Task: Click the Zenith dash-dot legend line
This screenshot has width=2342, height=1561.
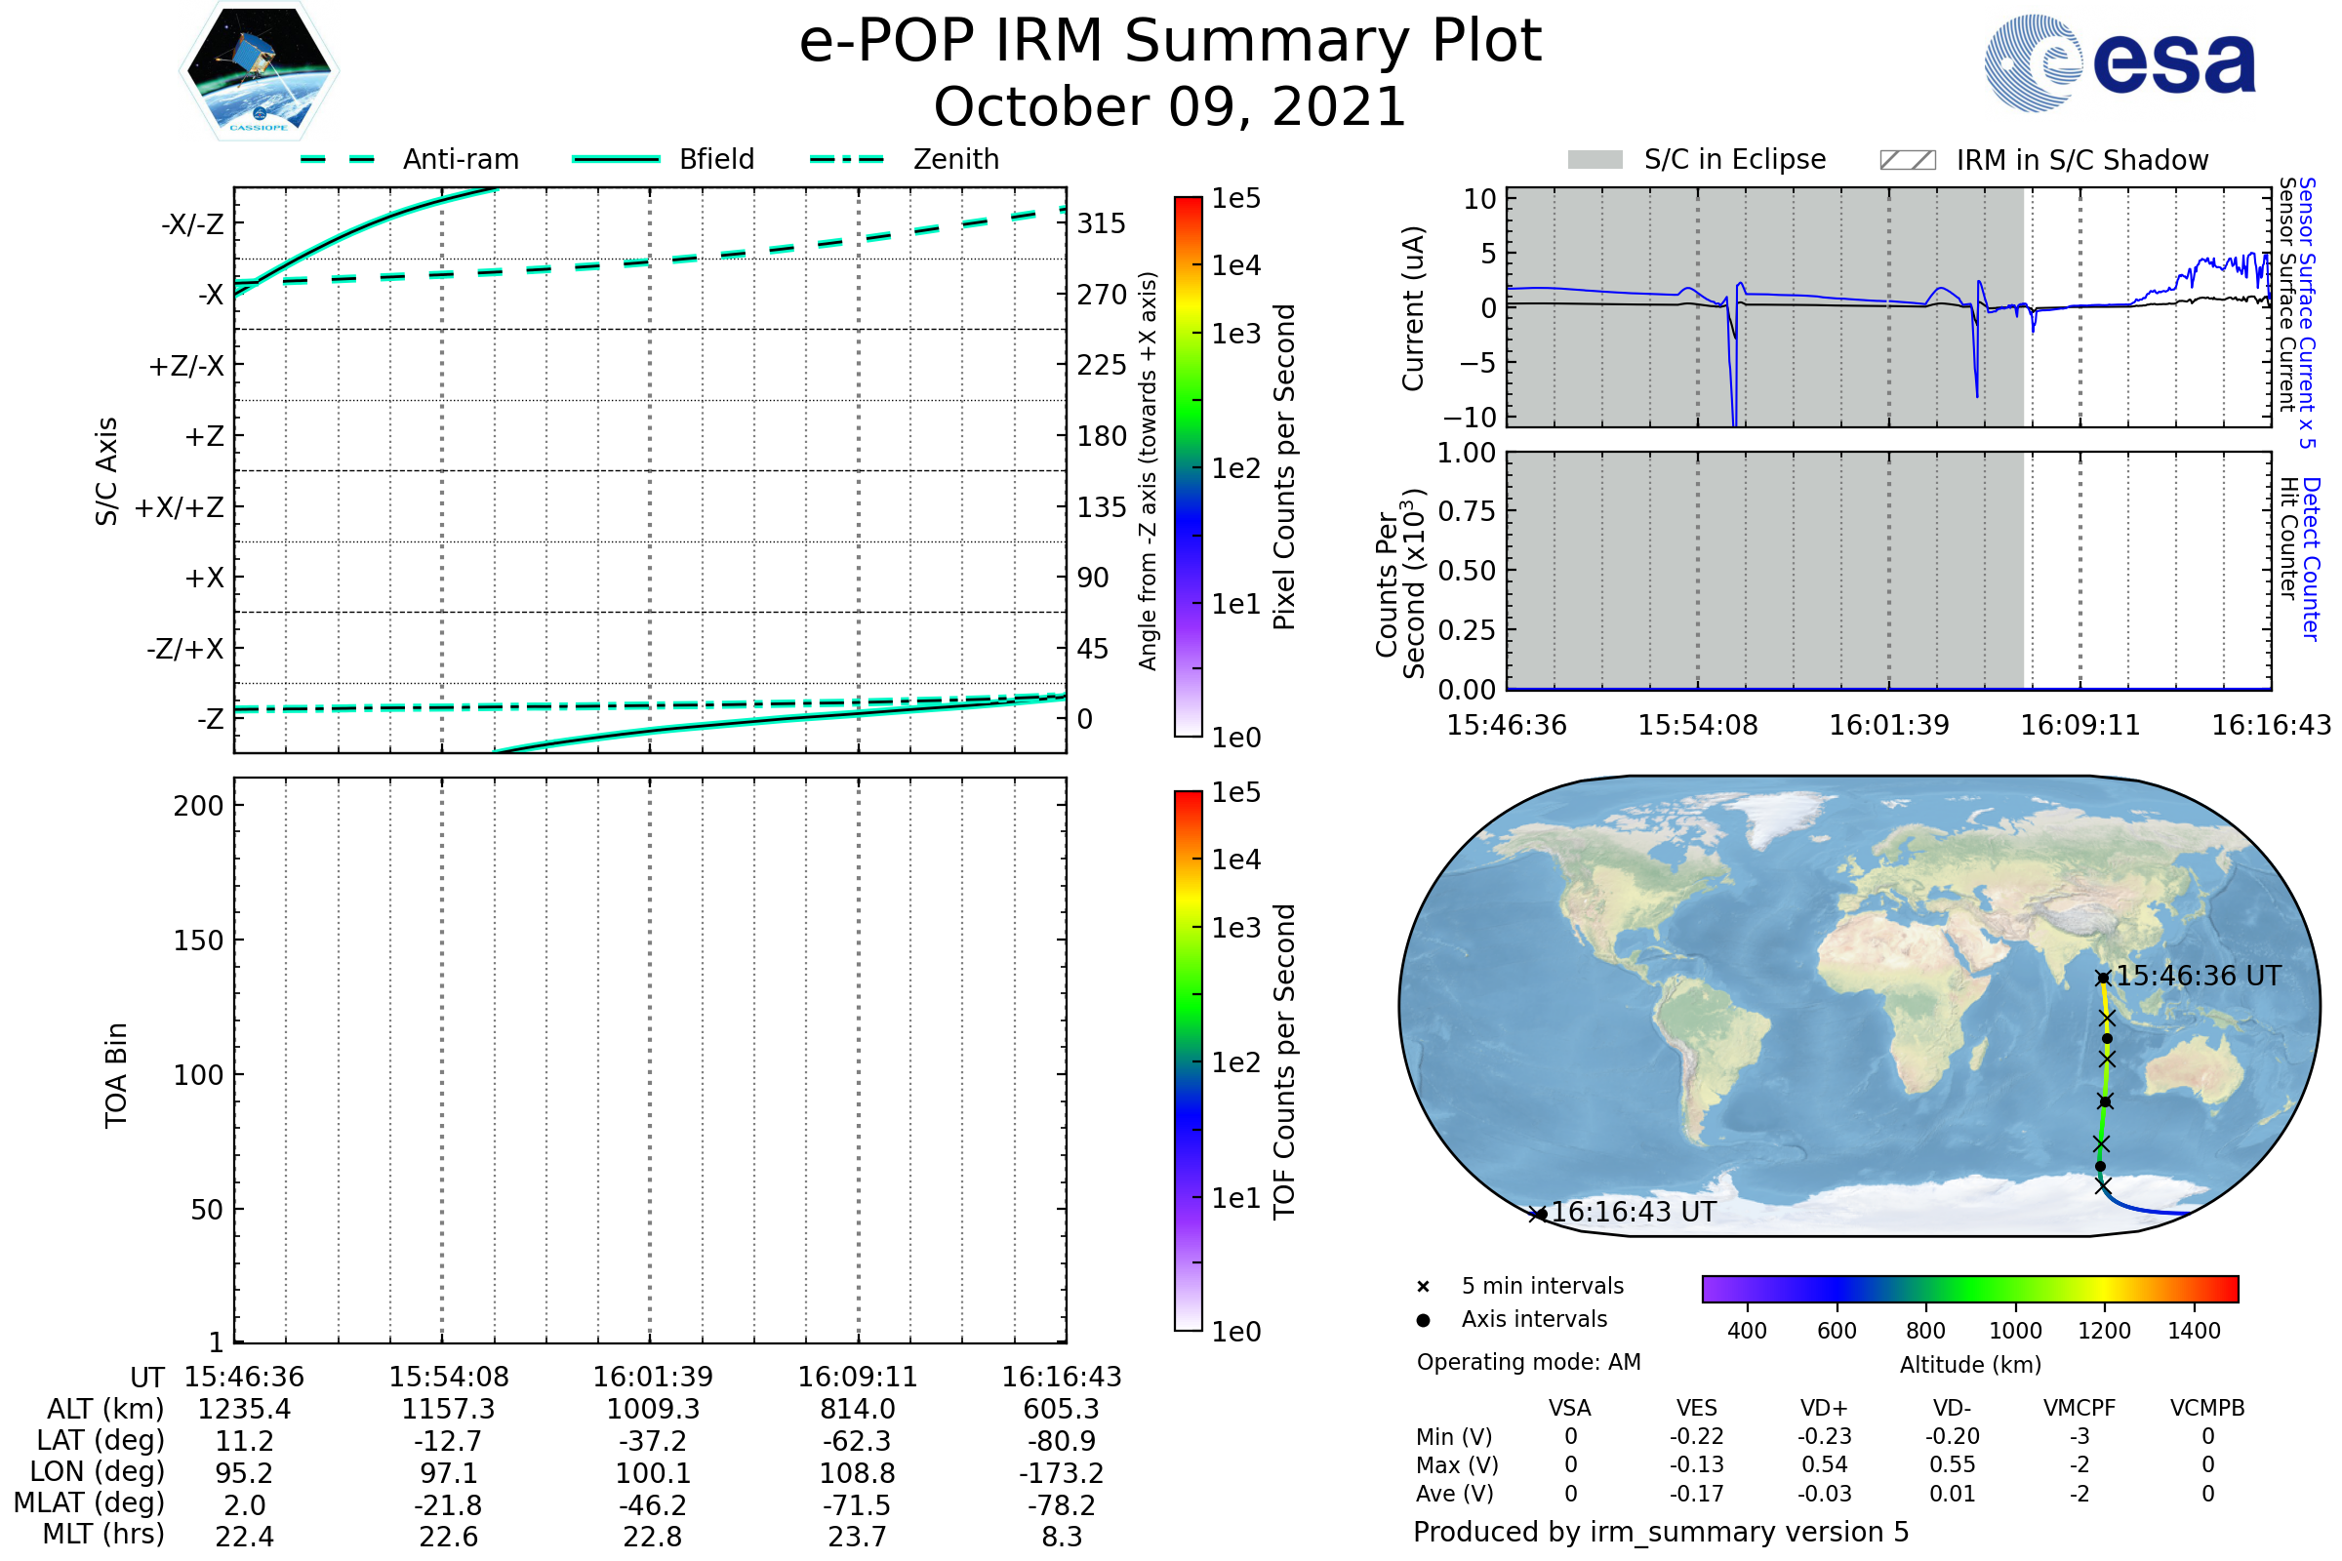Action: (x=846, y=159)
